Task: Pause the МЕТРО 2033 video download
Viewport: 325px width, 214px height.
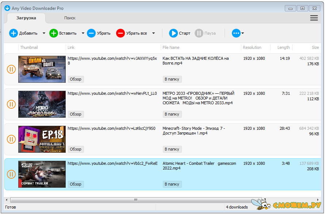Action: point(11,104)
